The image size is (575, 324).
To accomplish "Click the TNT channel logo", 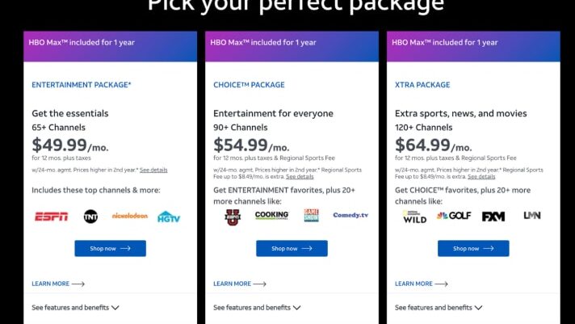I will [x=90, y=217].
